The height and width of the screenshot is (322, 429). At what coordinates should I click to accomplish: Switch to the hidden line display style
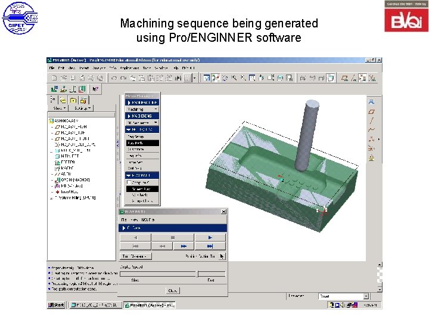click(312, 78)
